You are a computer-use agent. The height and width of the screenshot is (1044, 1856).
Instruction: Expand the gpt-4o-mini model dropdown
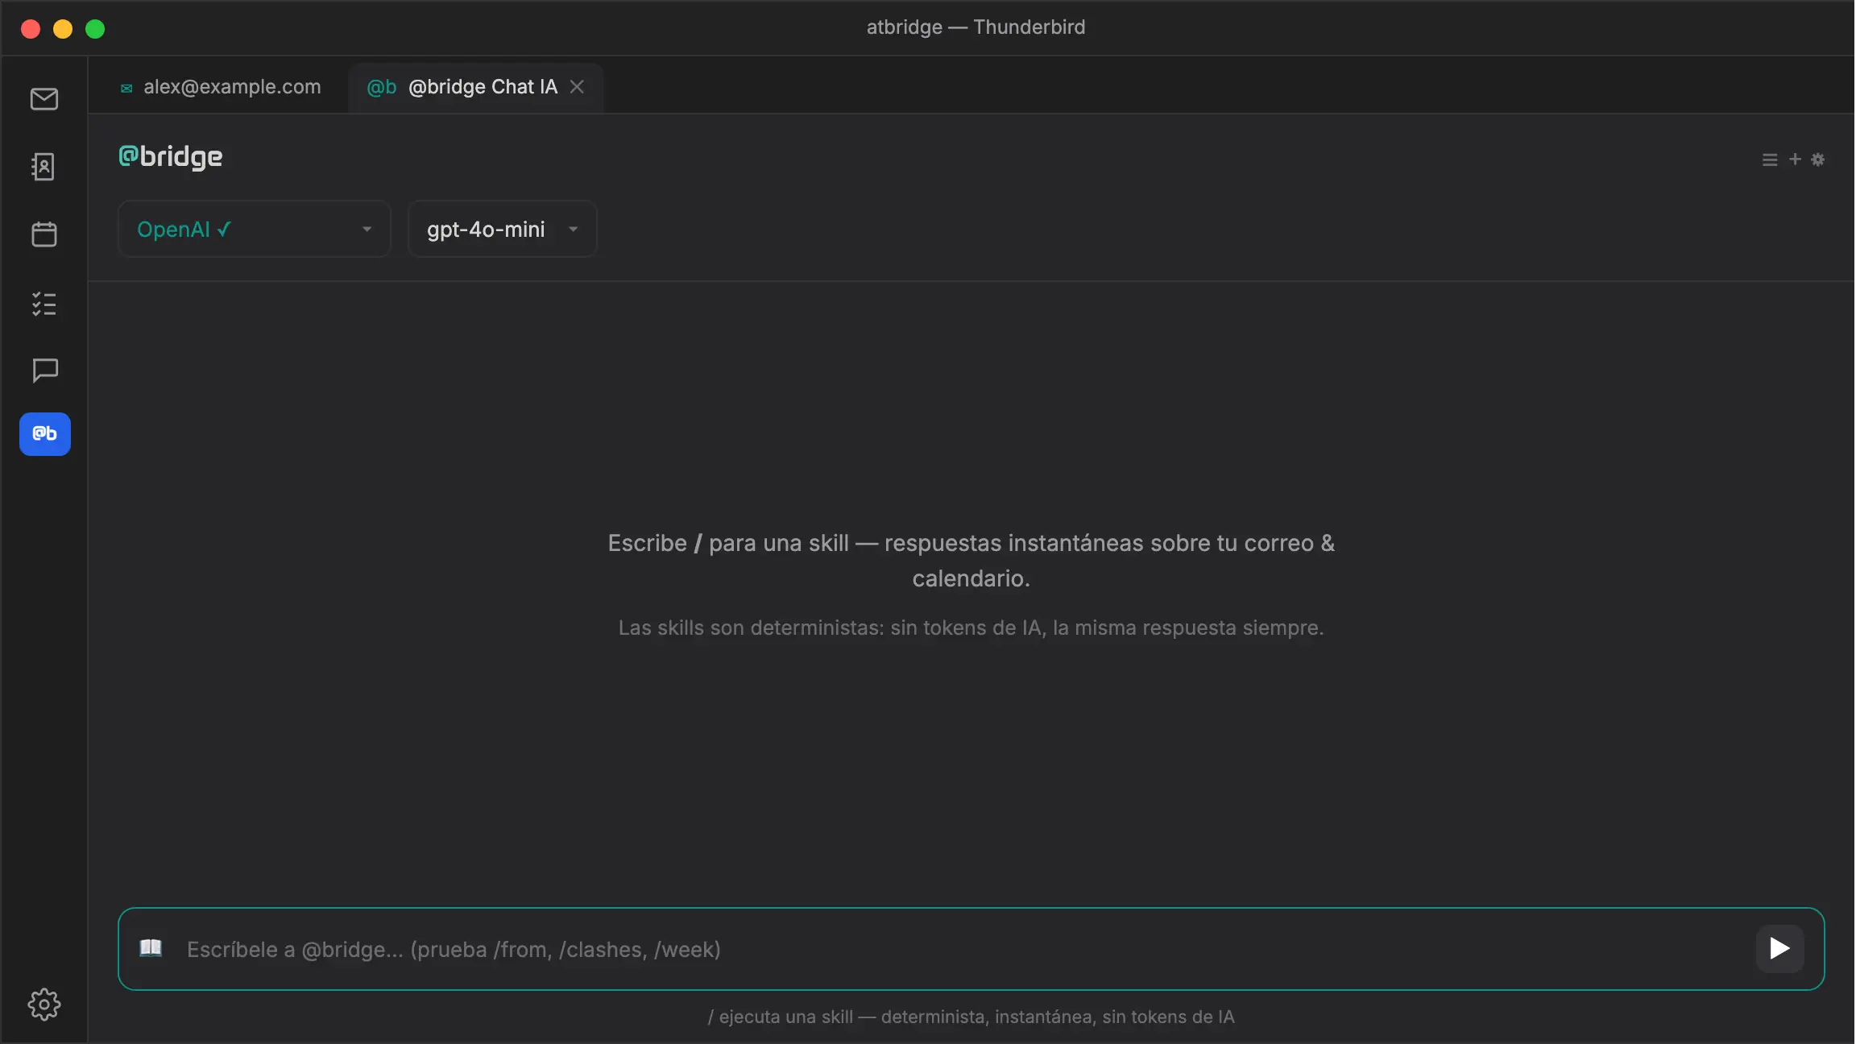point(503,229)
